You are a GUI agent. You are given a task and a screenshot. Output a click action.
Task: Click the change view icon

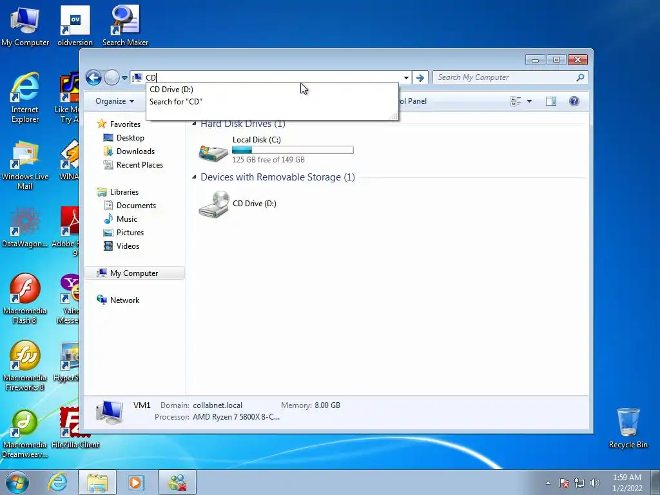pos(516,101)
